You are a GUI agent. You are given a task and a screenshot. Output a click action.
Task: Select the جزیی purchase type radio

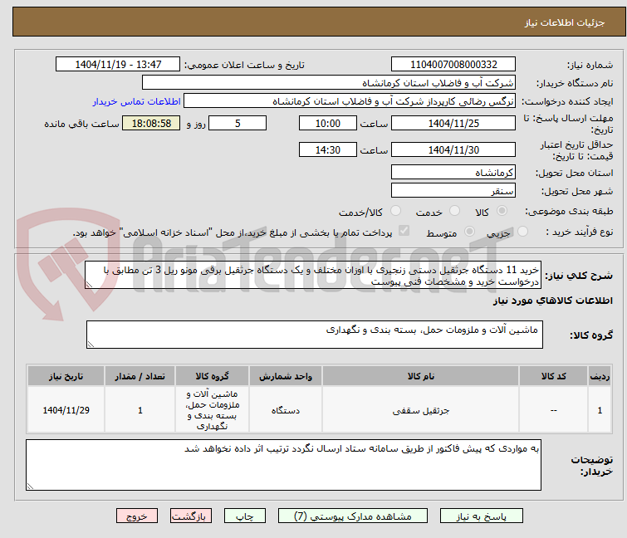coord(522,232)
